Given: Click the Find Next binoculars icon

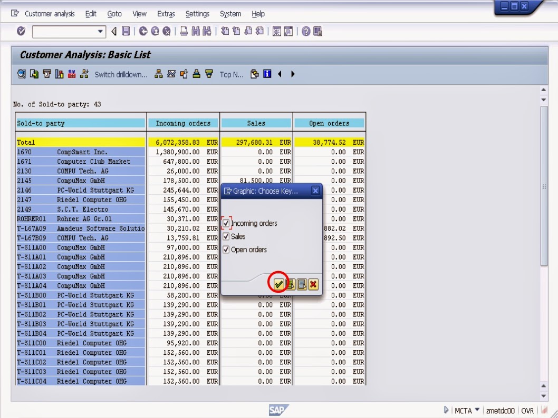Looking at the screenshot, I should point(207,31).
